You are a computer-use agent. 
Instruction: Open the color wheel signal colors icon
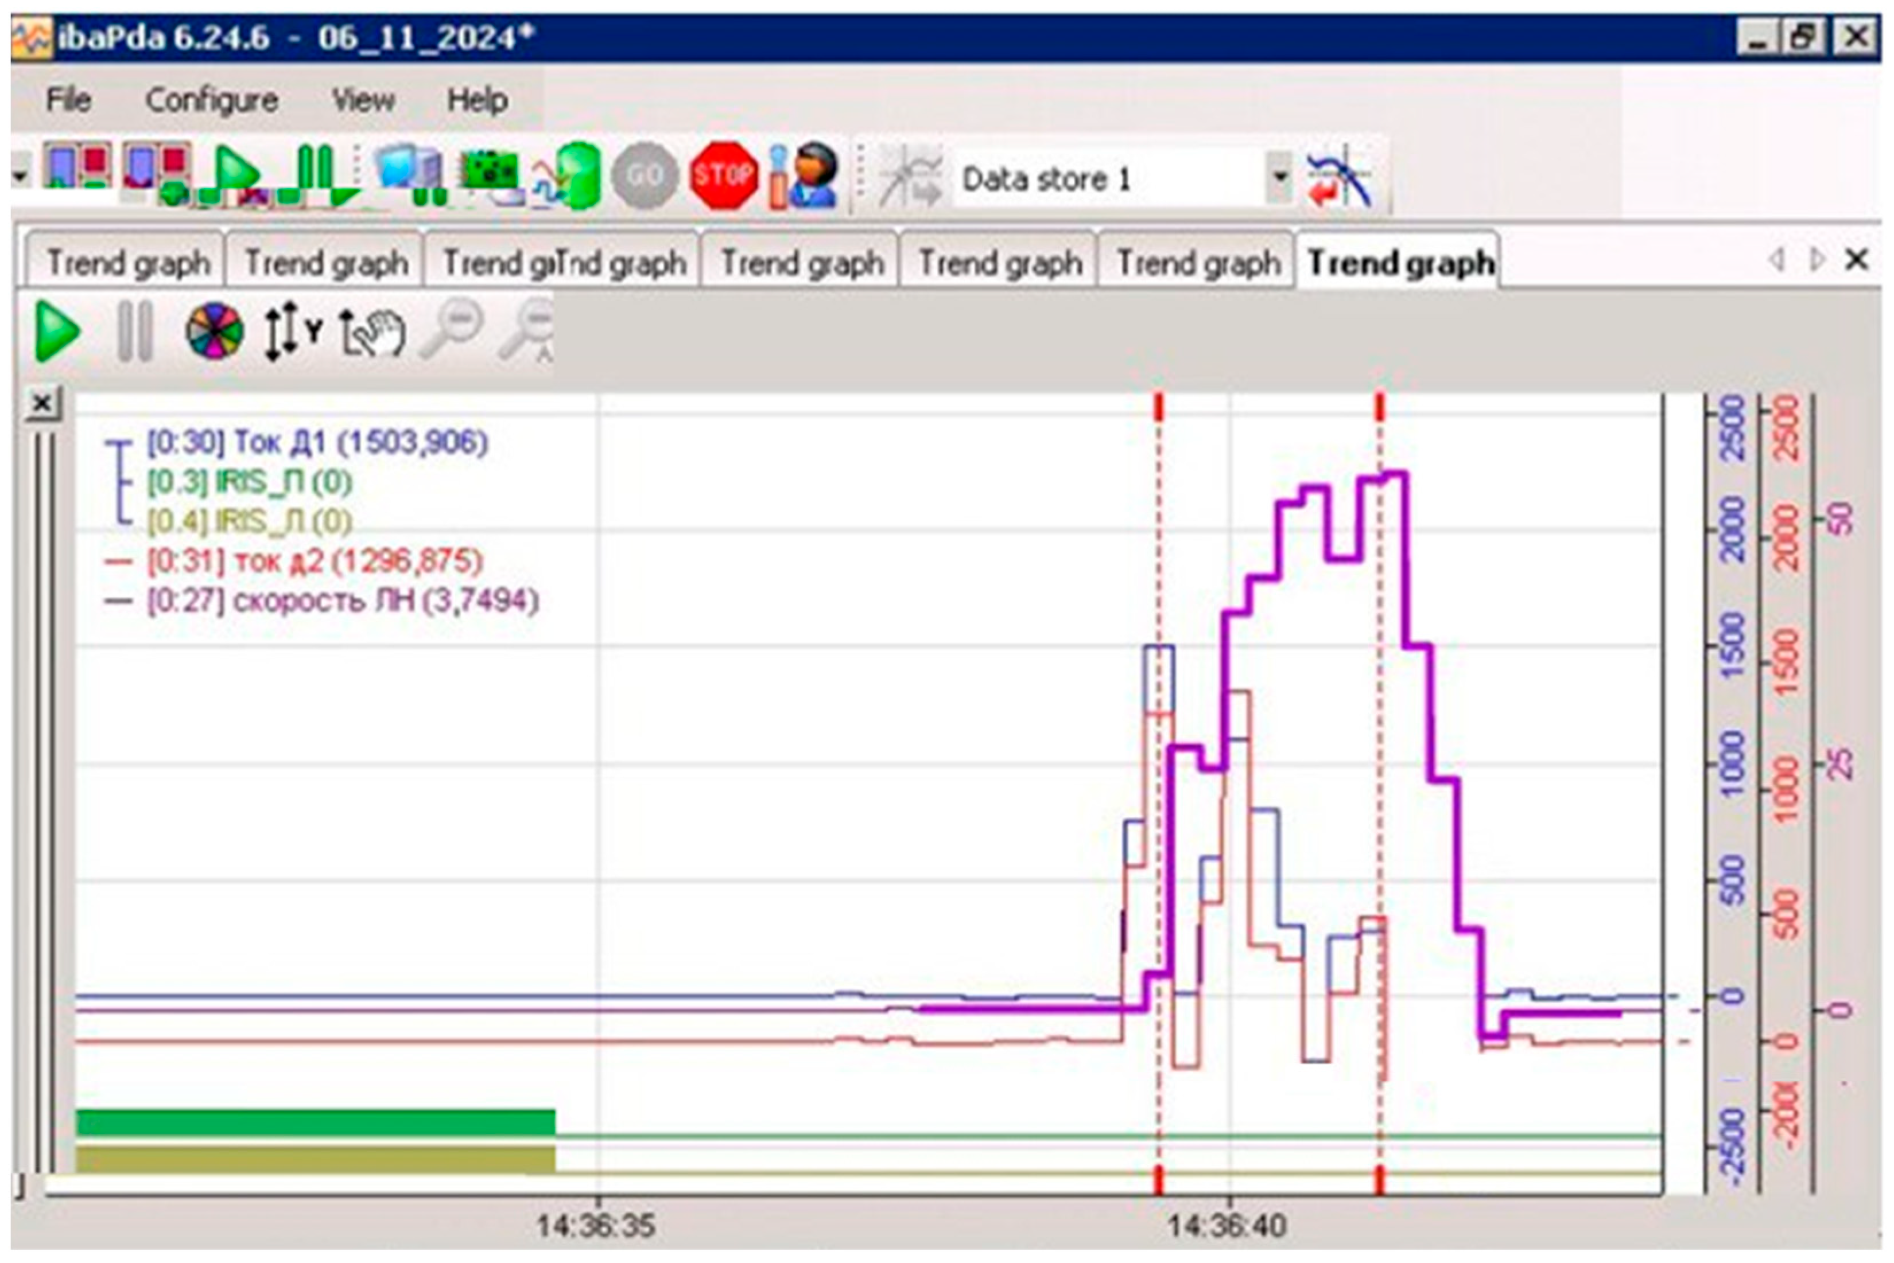(214, 331)
